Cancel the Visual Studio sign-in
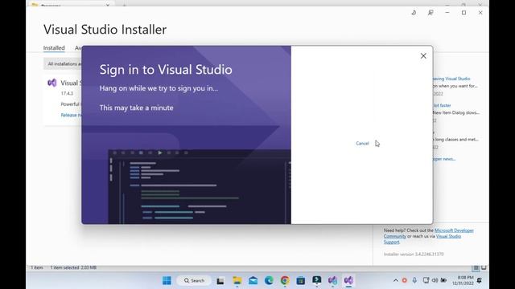Viewport: 515px width, 289px height. [x=362, y=143]
